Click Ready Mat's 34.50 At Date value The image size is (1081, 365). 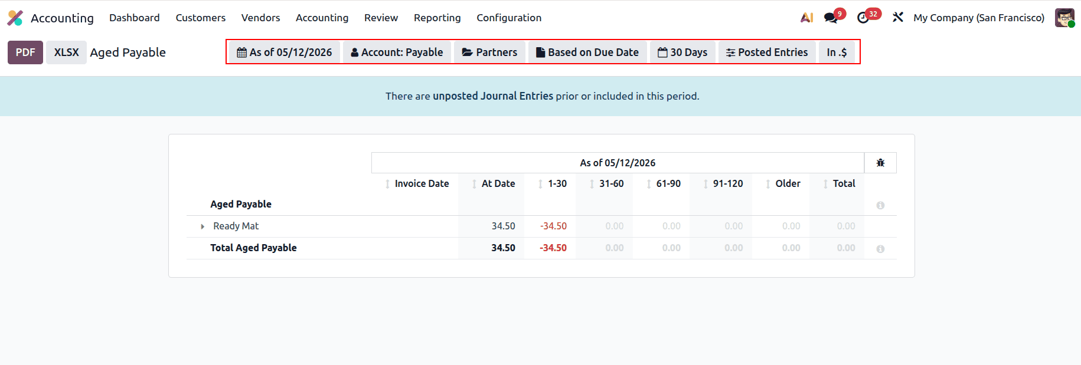pos(503,226)
